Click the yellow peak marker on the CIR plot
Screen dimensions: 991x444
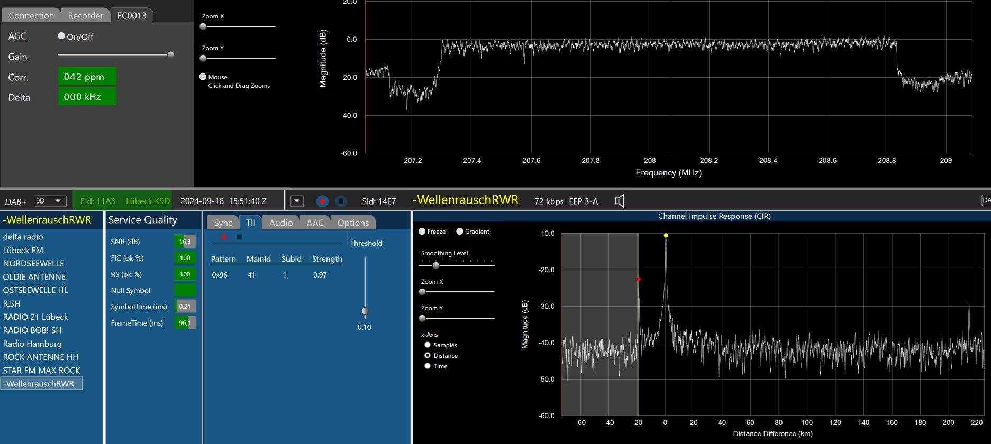pos(666,236)
